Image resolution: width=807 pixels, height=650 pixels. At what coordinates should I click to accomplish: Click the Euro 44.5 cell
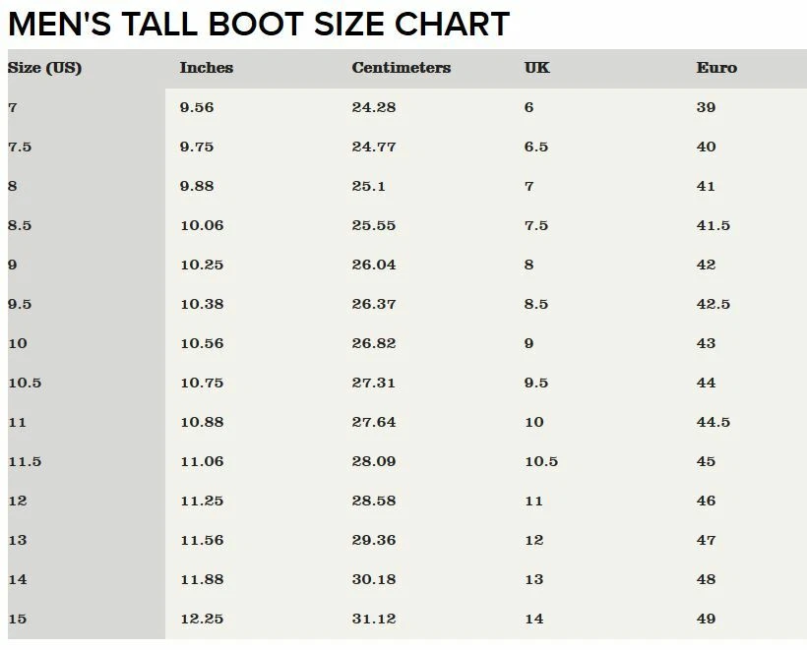tap(714, 422)
